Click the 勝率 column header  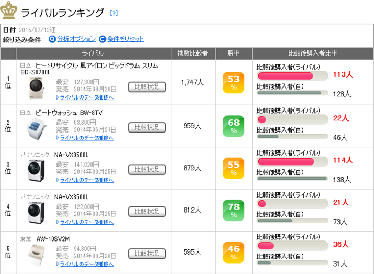(233, 53)
